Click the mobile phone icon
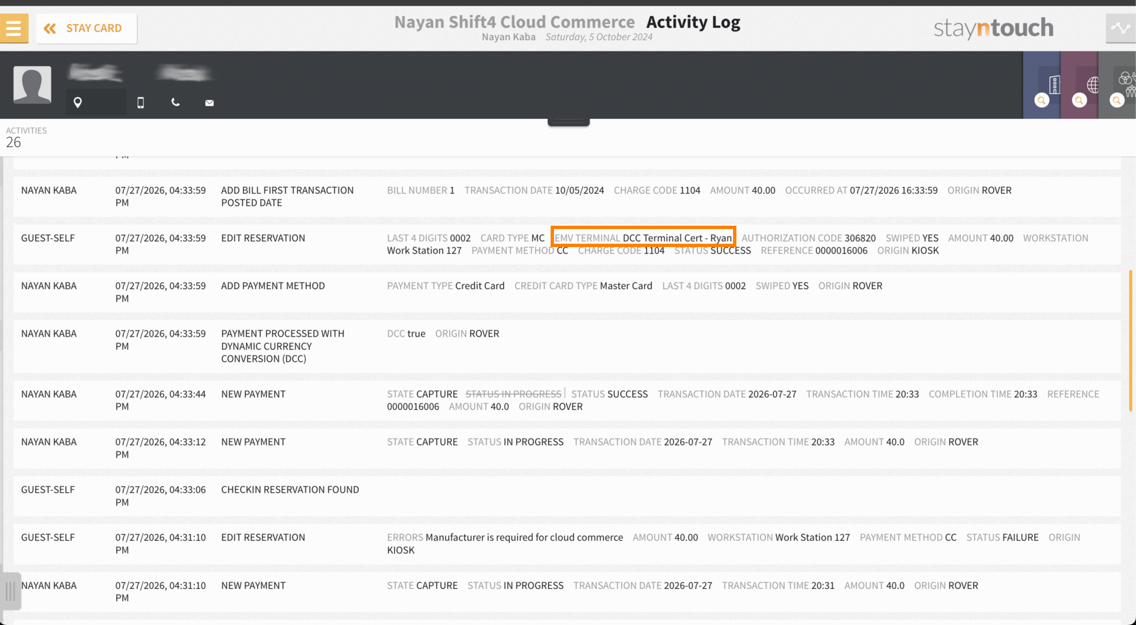This screenshot has width=1136, height=625. click(x=140, y=102)
